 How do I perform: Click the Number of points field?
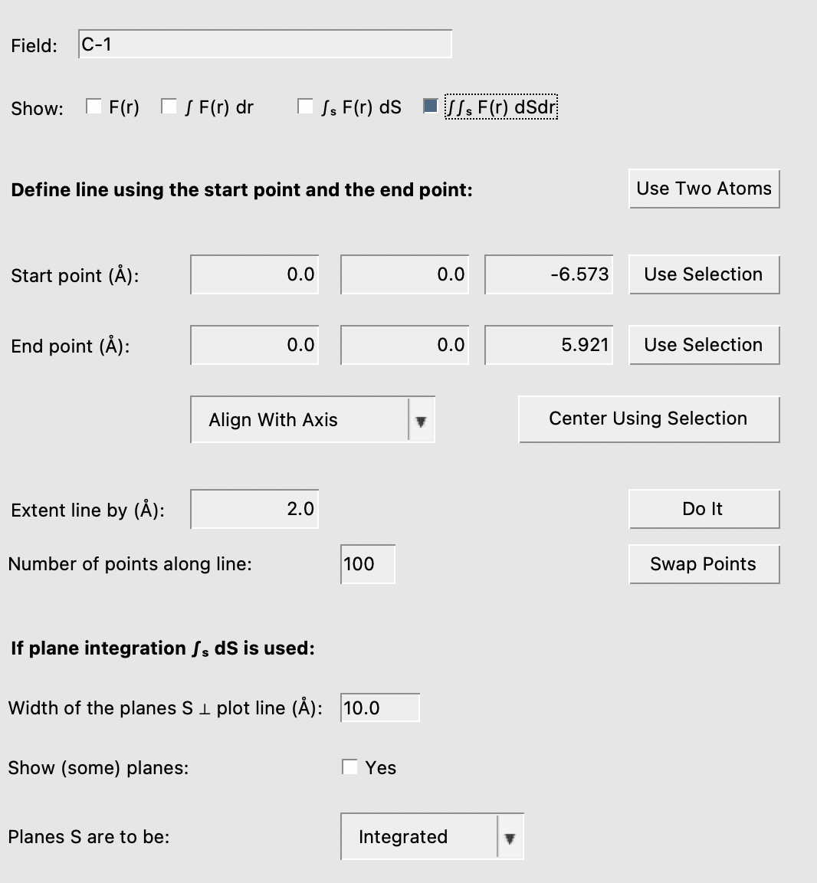tap(368, 564)
